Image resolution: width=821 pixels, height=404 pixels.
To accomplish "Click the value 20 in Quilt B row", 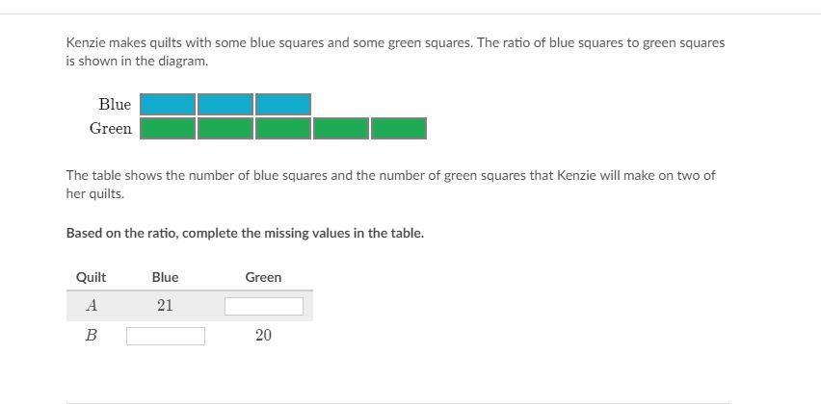I will click(x=263, y=335).
